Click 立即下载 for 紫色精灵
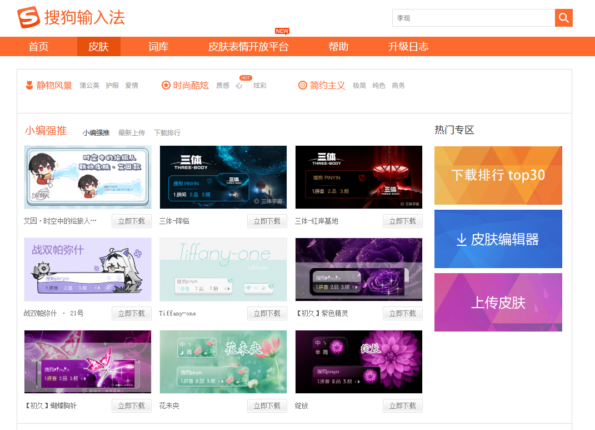Viewport: 595px width, 430px height. pos(403,313)
